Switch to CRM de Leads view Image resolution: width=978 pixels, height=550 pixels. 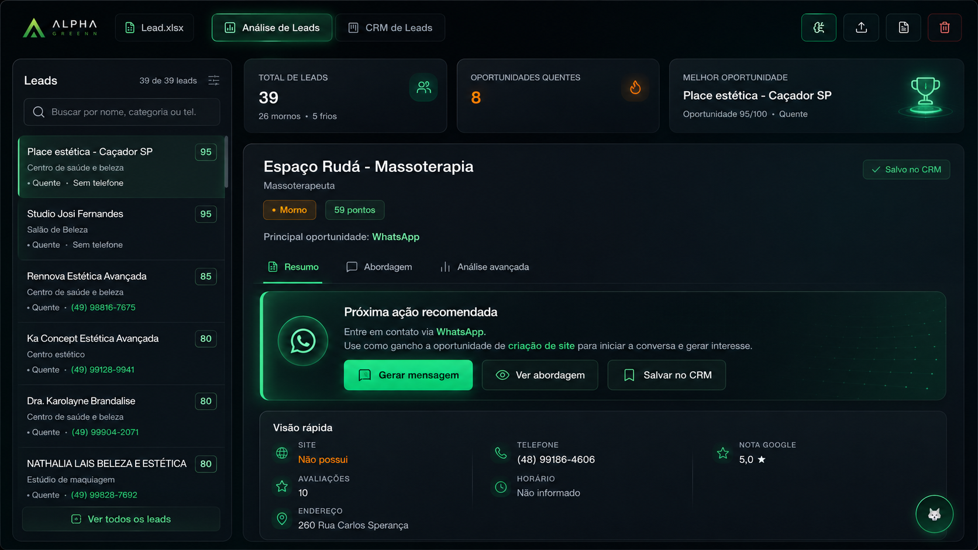click(390, 27)
